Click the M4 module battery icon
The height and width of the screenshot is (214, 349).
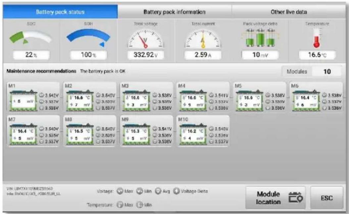[193, 101]
